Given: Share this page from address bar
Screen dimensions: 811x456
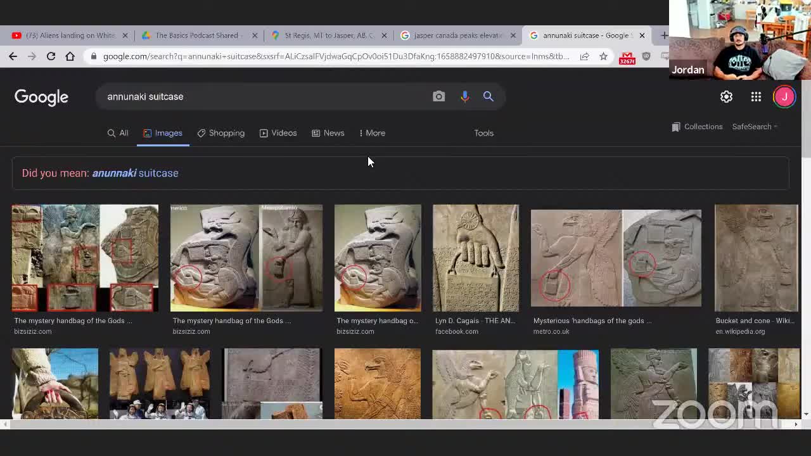Looking at the screenshot, I should tap(584, 56).
